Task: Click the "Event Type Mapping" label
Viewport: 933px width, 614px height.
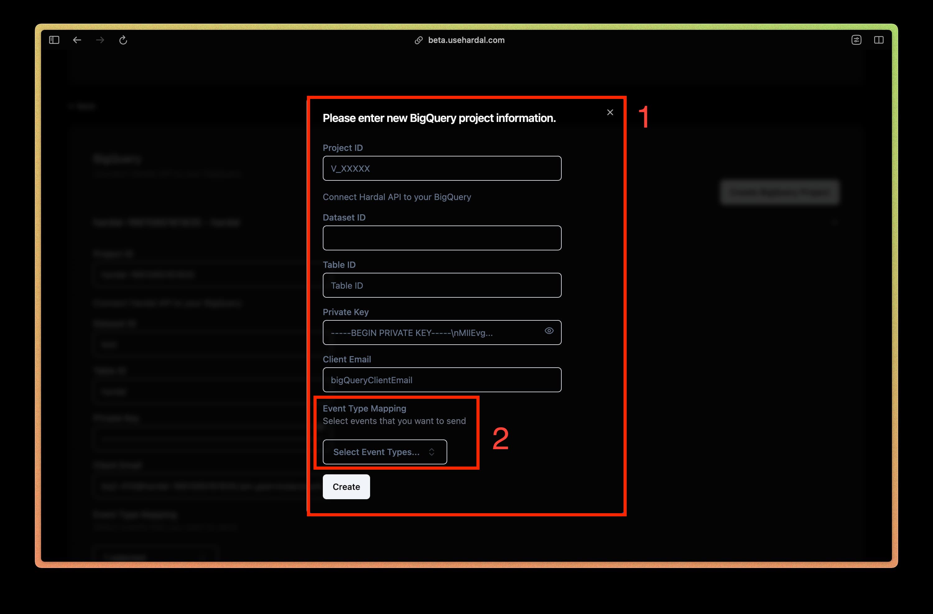Action: [364, 408]
